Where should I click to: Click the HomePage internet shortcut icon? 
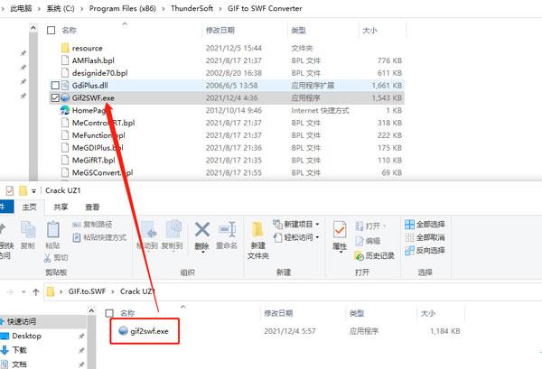point(64,110)
